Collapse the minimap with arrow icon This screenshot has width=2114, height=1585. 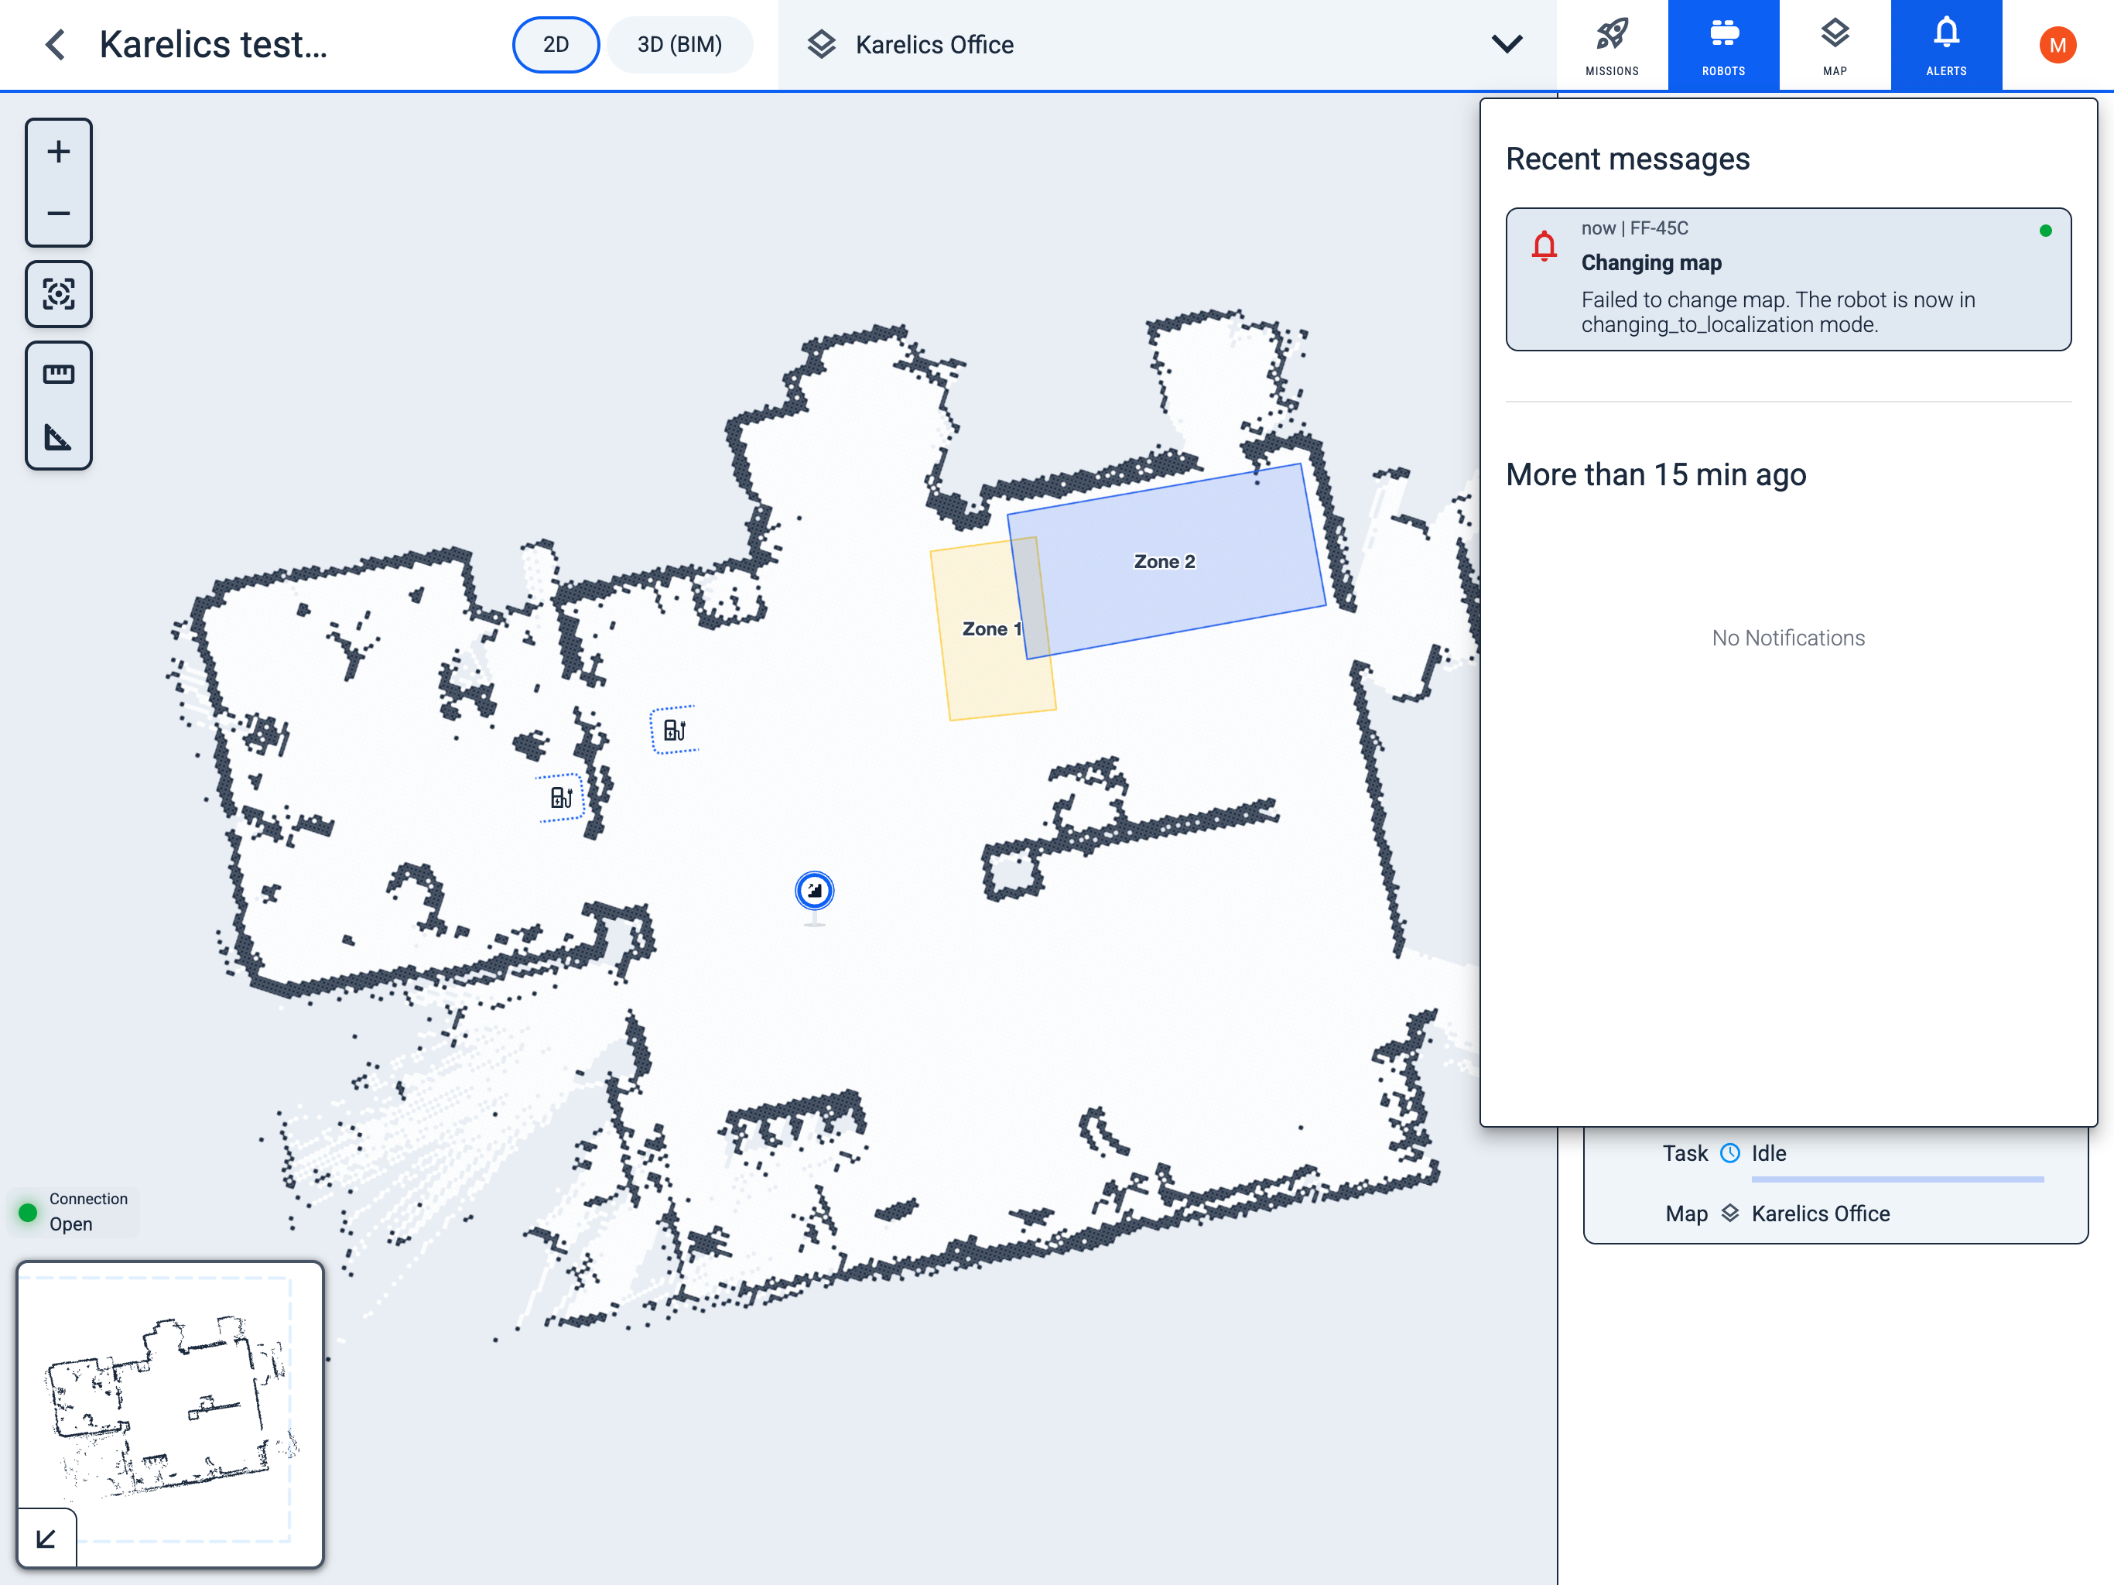click(46, 1538)
